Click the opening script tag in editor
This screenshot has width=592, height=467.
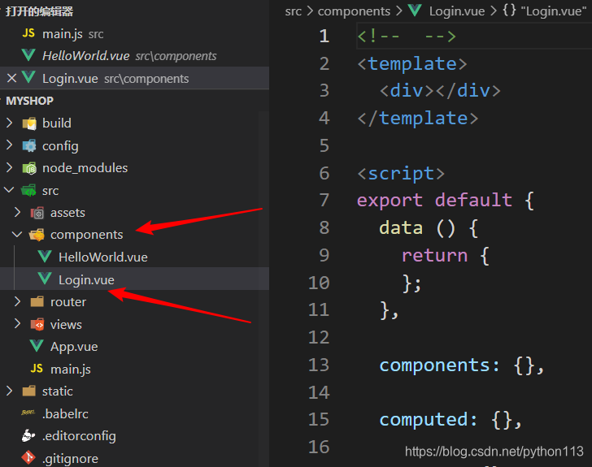tap(401, 173)
